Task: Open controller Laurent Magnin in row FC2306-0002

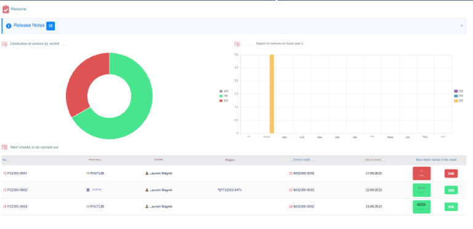Action: tap(161, 190)
